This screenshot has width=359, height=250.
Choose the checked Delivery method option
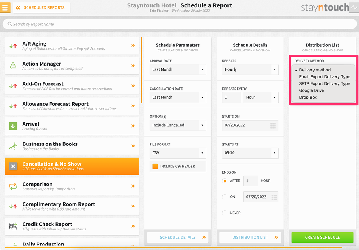point(323,70)
